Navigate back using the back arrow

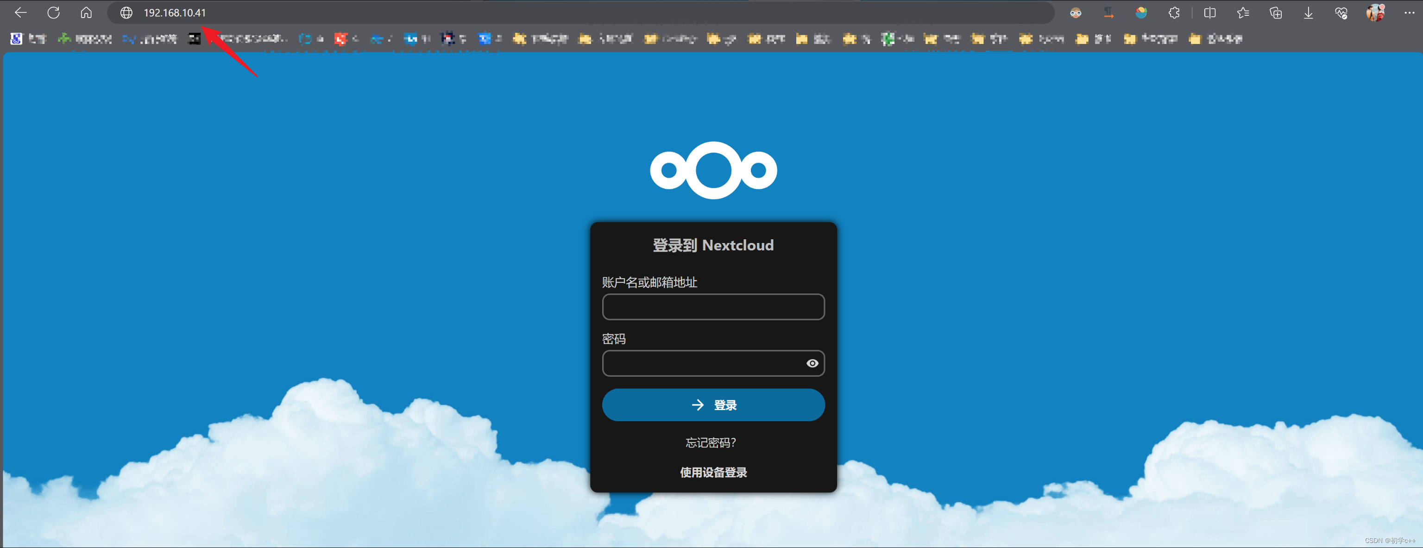(x=20, y=12)
